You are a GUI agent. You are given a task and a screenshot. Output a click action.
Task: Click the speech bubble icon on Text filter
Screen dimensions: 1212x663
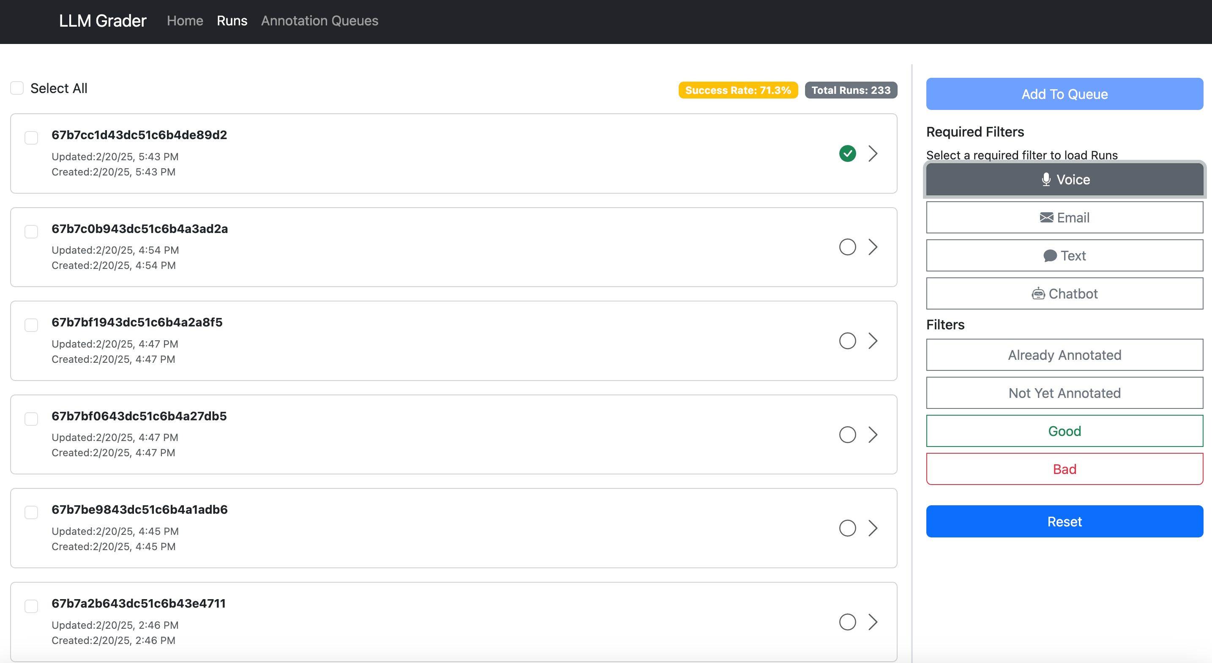1050,256
